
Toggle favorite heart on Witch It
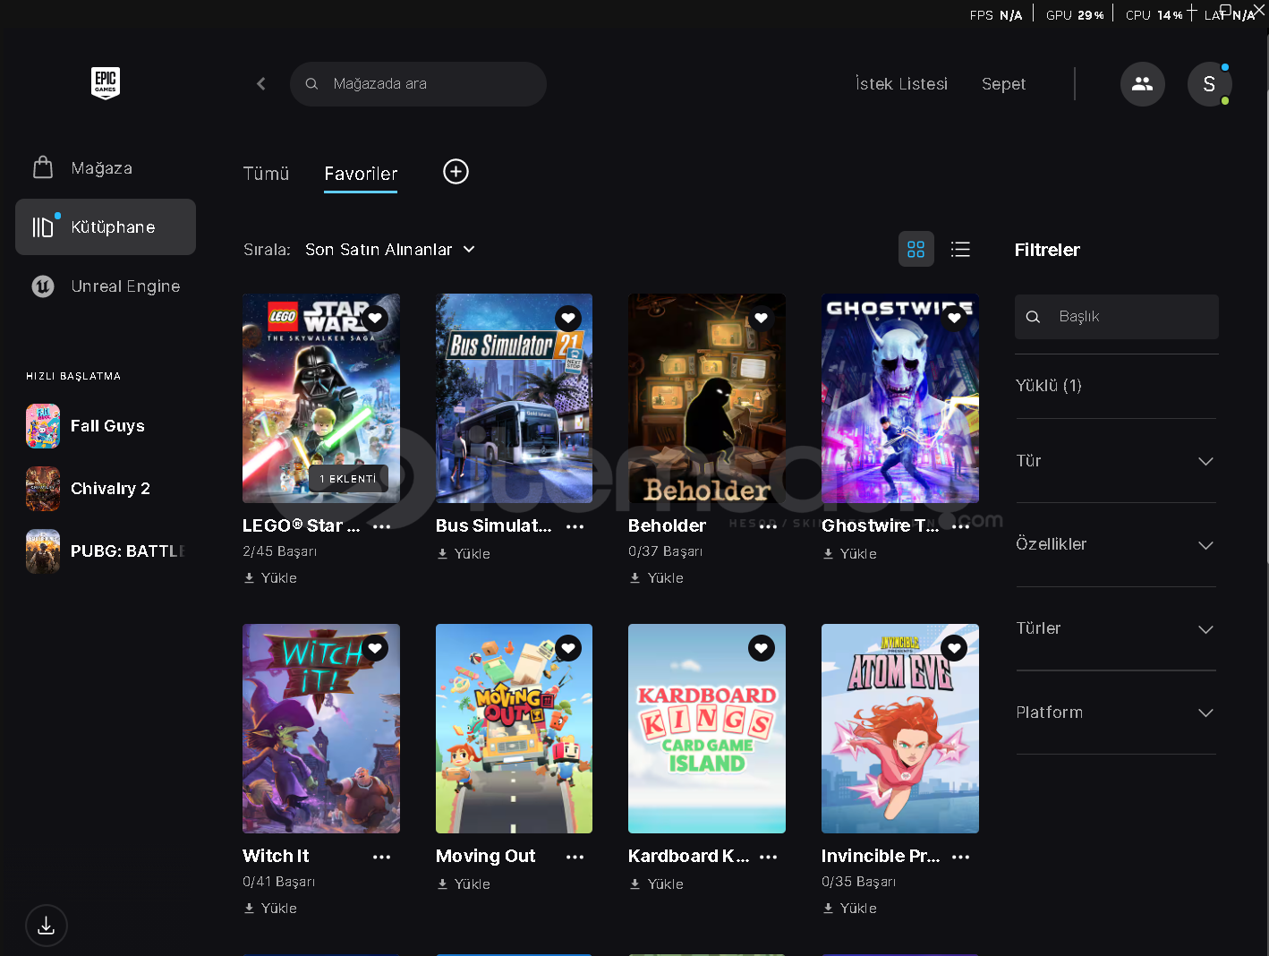(375, 648)
